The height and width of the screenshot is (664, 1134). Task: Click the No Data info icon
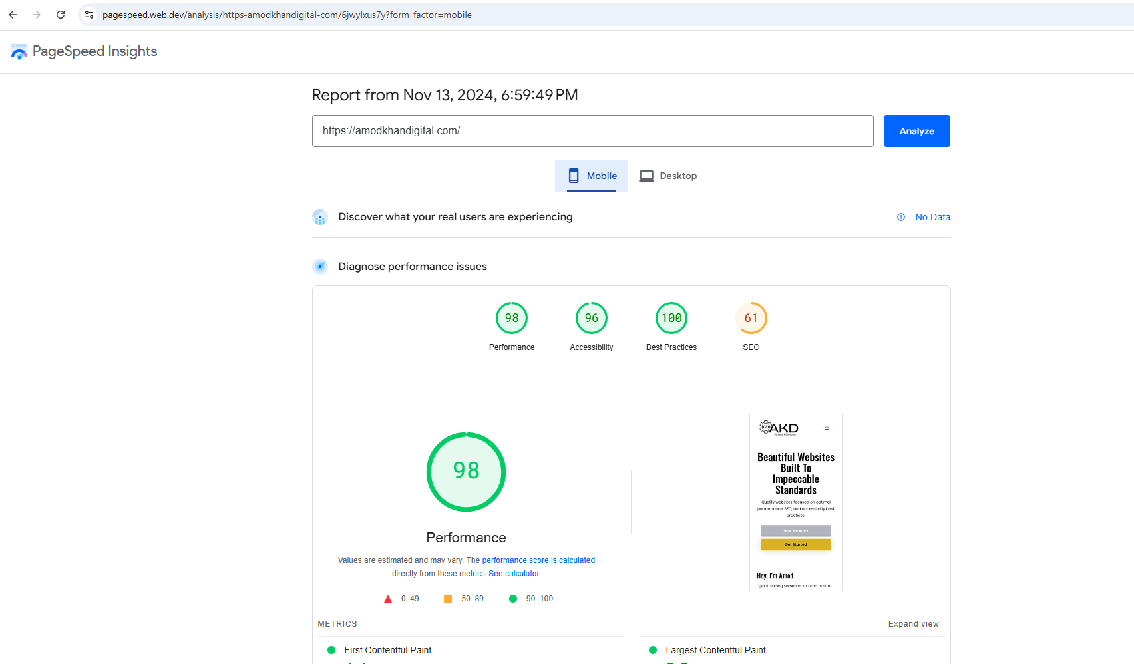click(901, 217)
